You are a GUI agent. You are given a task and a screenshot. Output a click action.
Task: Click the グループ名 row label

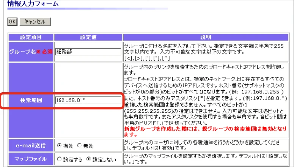(31, 52)
